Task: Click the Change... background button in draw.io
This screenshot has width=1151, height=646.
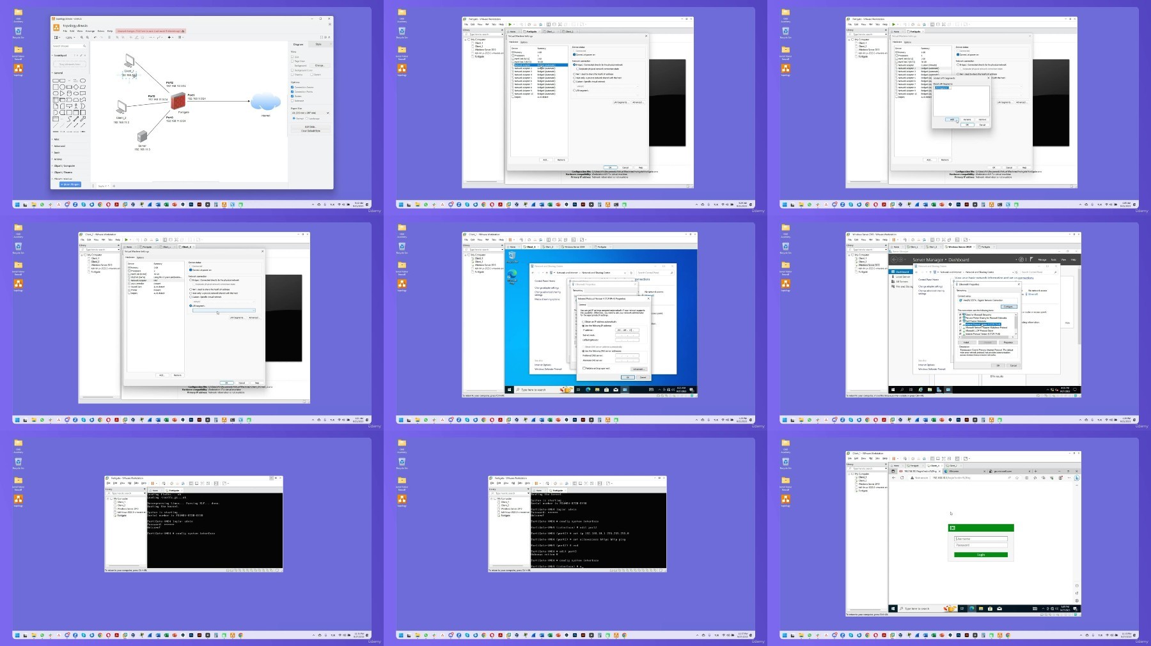Action: coord(320,65)
